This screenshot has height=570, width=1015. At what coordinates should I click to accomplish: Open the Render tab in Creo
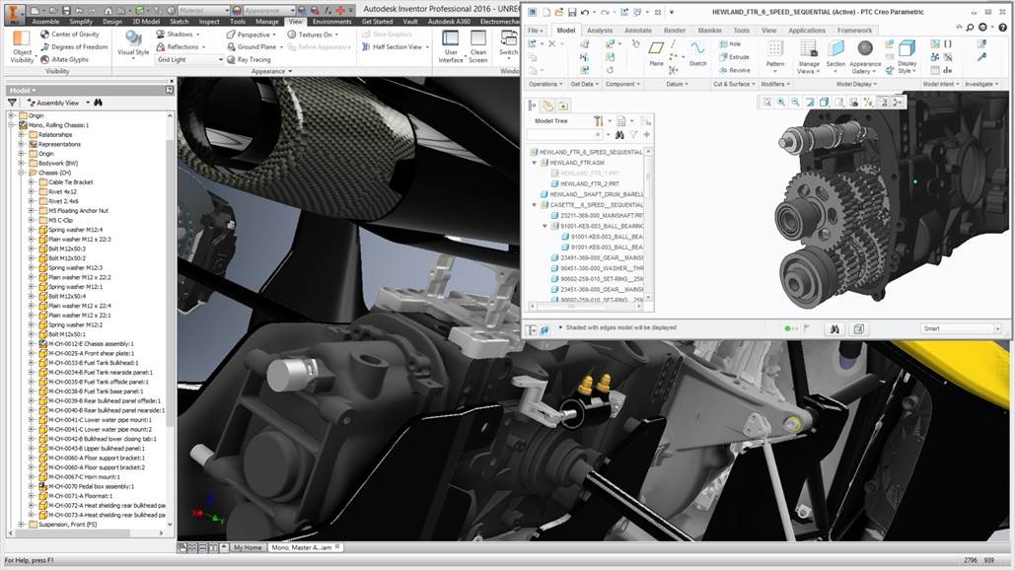click(x=674, y=31)
